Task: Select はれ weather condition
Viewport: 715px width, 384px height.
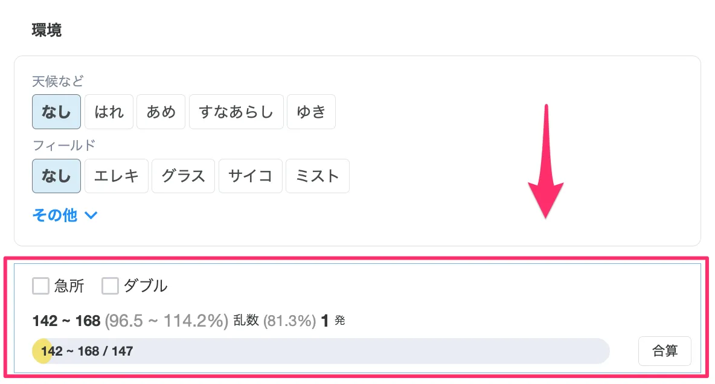Action: (x=109, y=111)
